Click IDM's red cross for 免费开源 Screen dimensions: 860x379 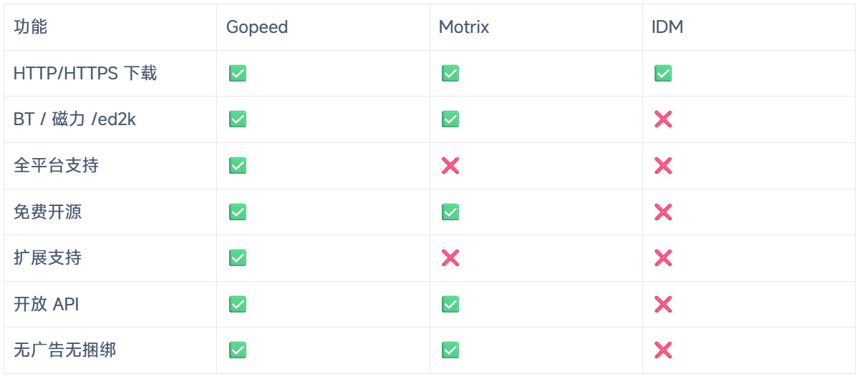click(663, 212)
